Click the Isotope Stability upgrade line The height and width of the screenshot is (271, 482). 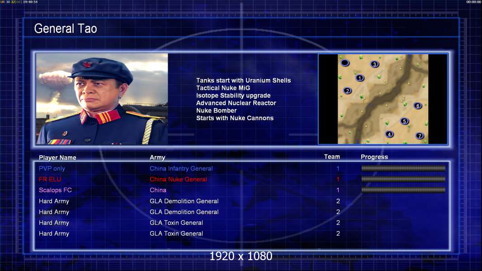(233, 95)
